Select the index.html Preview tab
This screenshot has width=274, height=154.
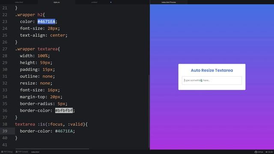pos(169,2)
